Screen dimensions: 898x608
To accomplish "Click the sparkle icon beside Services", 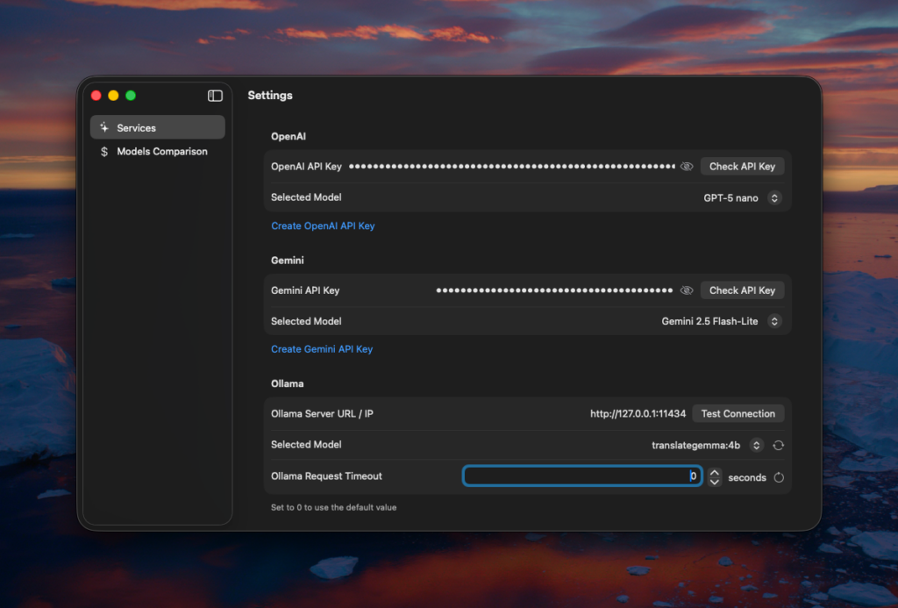I will click(x=104, y=128).
